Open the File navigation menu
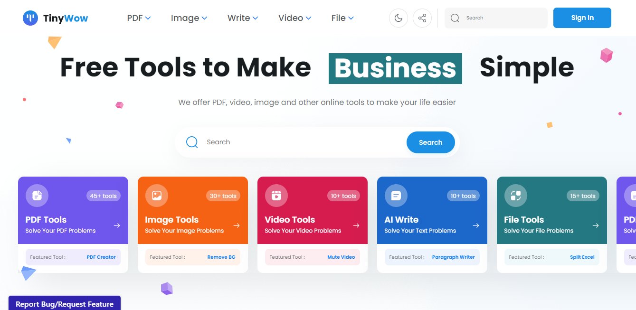Viewport: 636px width, 310px height. pos(342,18)
